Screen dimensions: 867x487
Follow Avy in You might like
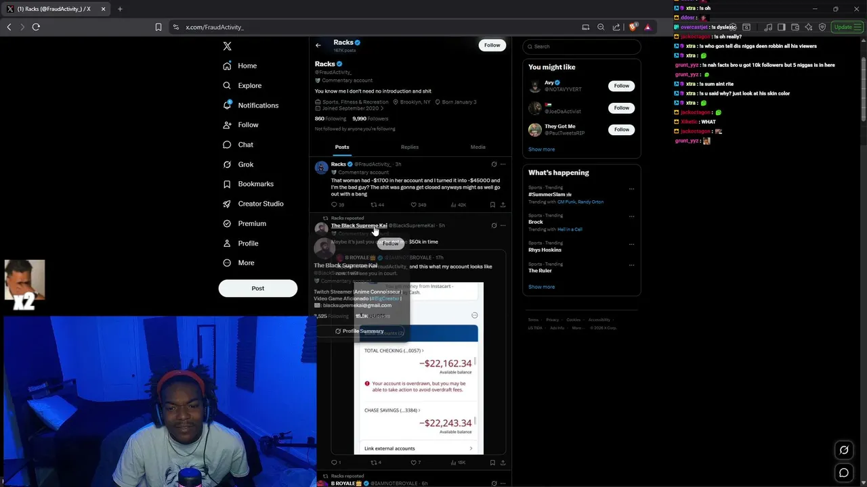tap(621, 86)
